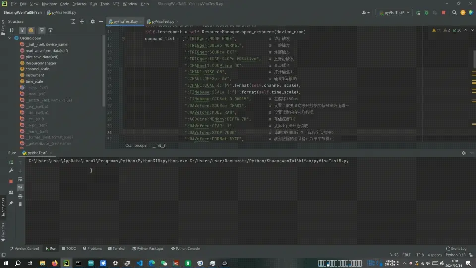The width and height of the screenshot is (476, 268).
Task: Clear console with the trash icon
Action: pos(20,204)
